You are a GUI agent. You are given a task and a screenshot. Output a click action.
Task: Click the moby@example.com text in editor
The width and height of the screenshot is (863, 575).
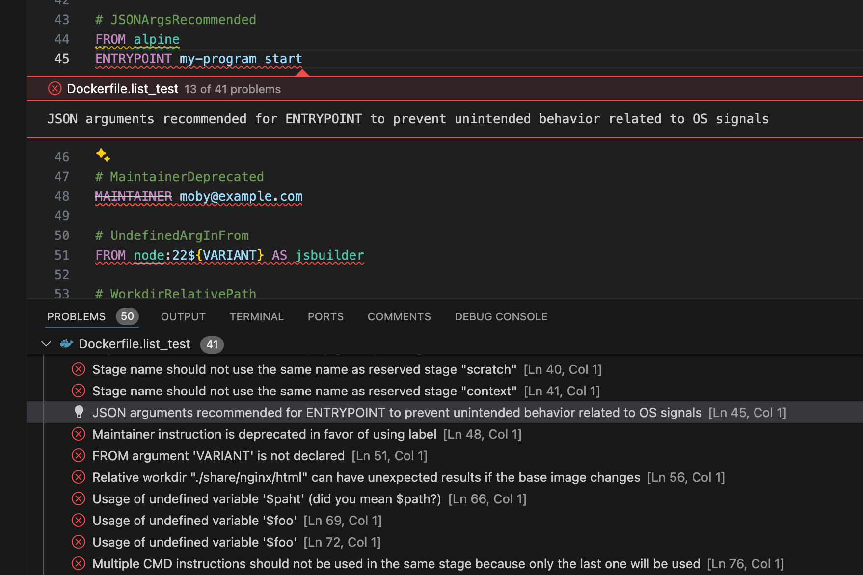tap(241, 196)
